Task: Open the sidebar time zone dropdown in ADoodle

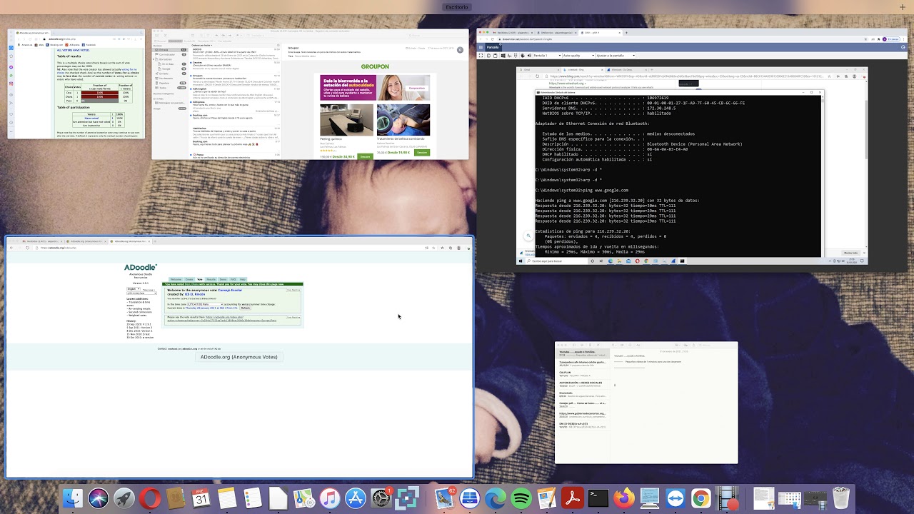Action: coord(141,293)
